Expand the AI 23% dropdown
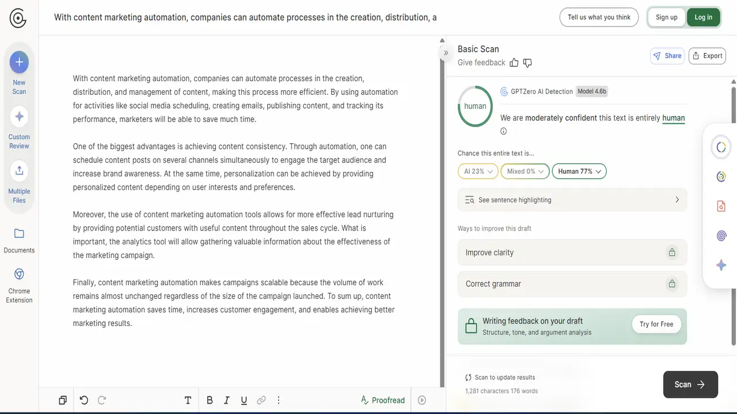The width and height of the screenshot is (737, 414). (478, 171)
